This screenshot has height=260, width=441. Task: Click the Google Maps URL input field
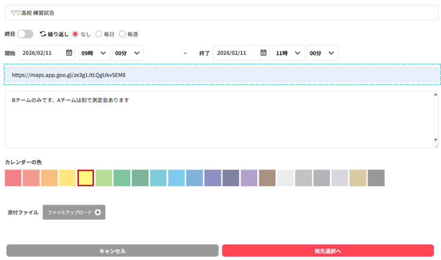221,75
